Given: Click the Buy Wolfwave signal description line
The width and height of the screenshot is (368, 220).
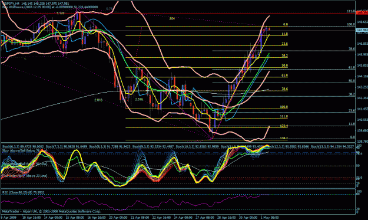Looking at the screenshot, I should pyautogui.click(x=50, y=7).
